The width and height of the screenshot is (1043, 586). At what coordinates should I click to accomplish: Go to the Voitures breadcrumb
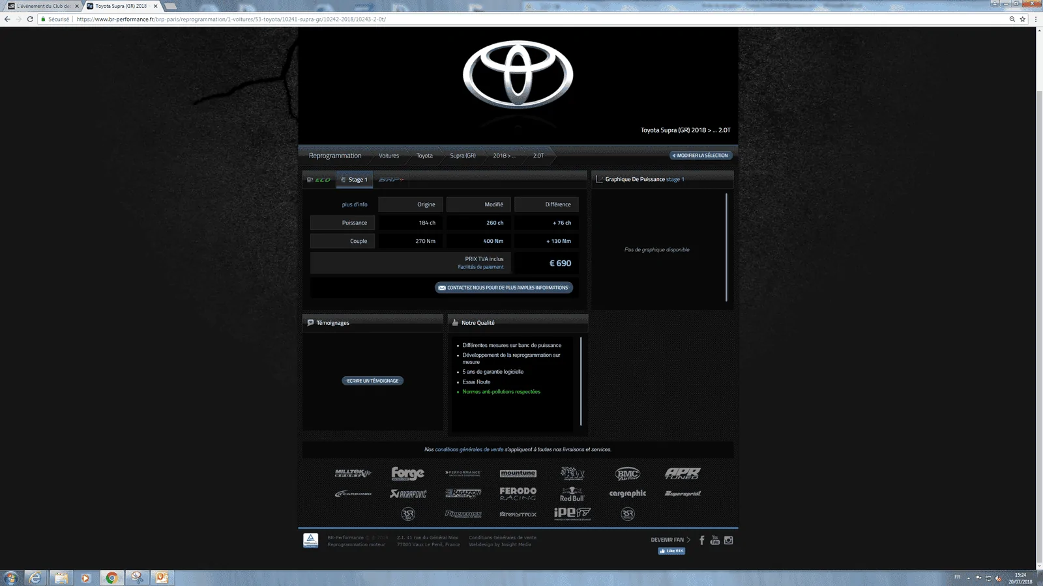click(389, 156)
